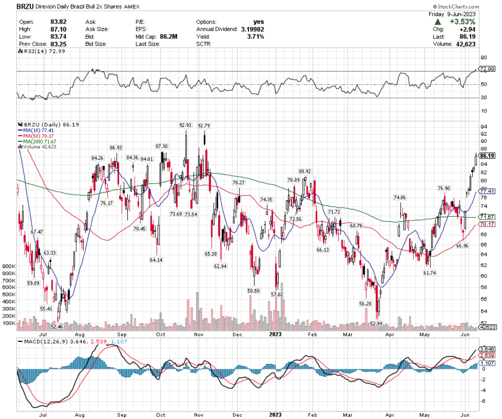Open the StockCharts.com copyright credit

point(456,7)
